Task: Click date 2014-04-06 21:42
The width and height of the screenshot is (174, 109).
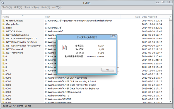Action: point(152,60)
